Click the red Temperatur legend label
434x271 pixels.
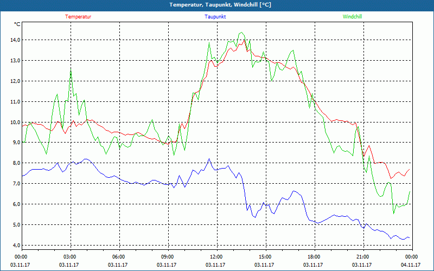point(78,17)
